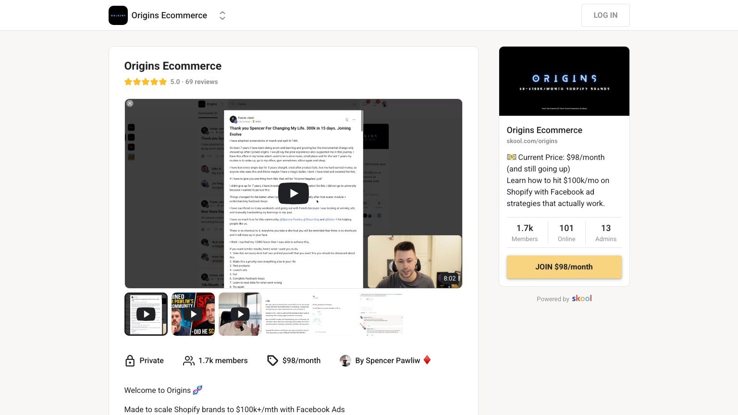Click the Origins Ecommerce sidebar title
Screen dimensions: 738x415
(544, 130)
